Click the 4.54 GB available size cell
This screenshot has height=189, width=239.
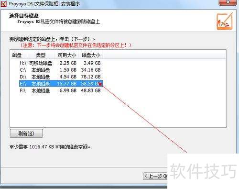click(x=68, y=77)
